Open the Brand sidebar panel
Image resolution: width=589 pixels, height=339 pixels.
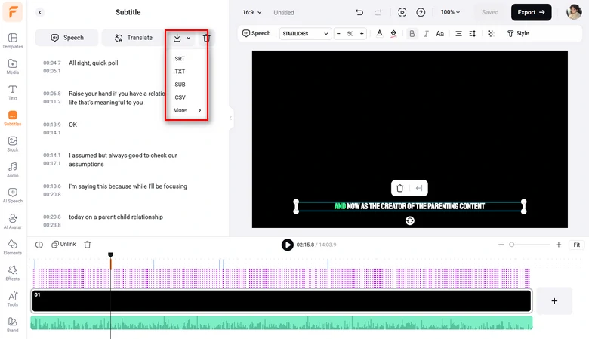13,325
